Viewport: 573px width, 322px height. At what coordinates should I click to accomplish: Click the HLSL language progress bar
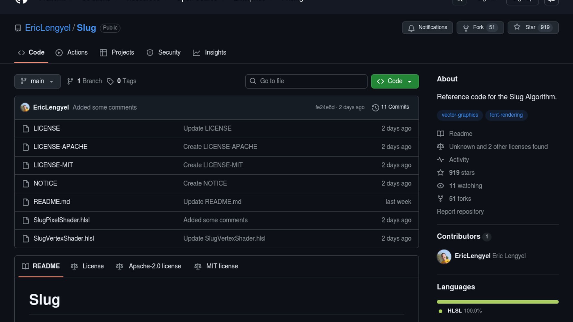pos(497,302)
